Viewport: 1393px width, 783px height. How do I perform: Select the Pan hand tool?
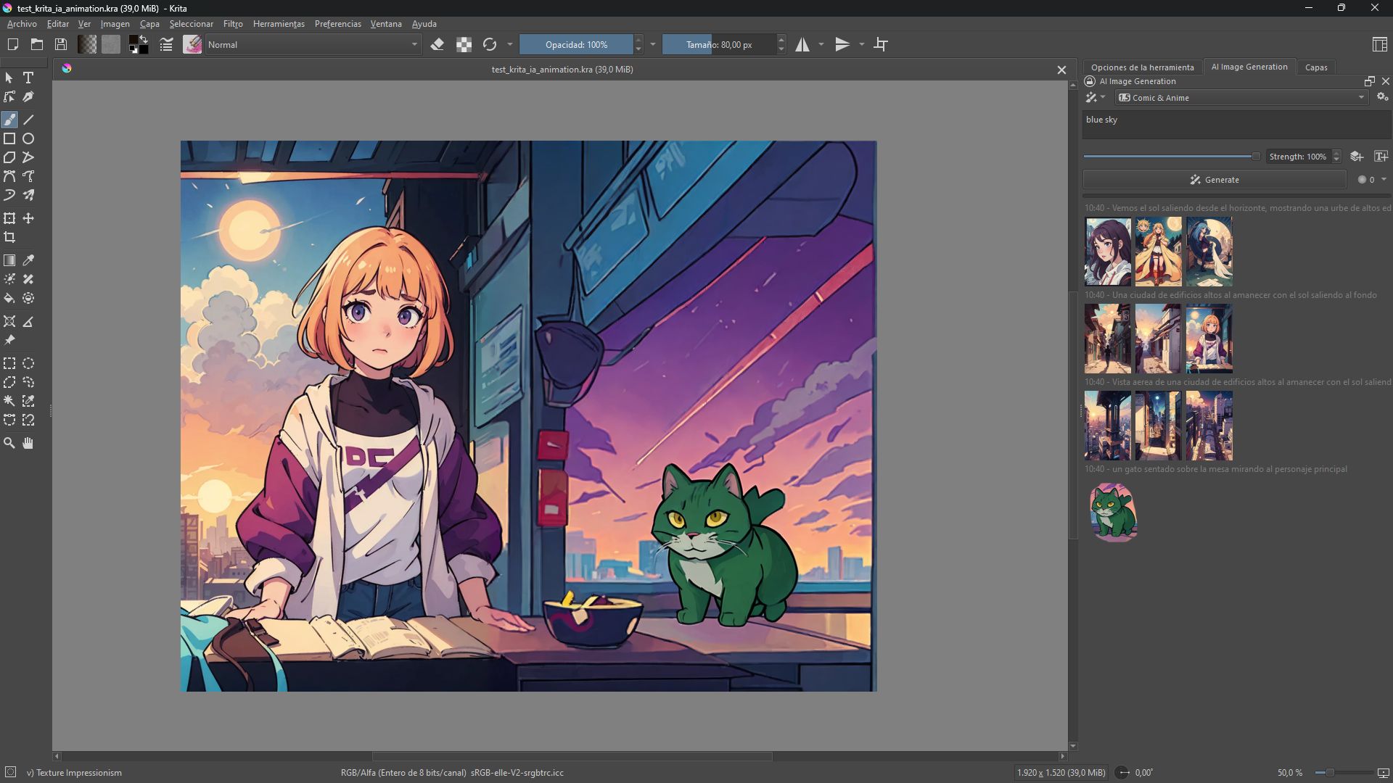(x=28, y=443)
